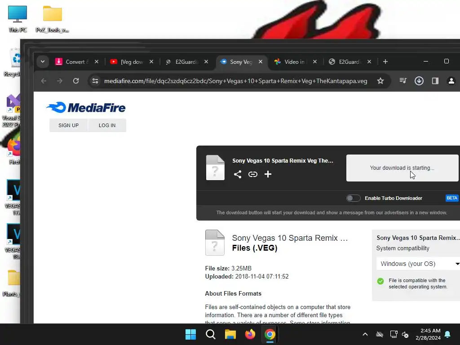Click the OneDrive cloud tray icon

[x=380, y=334]
